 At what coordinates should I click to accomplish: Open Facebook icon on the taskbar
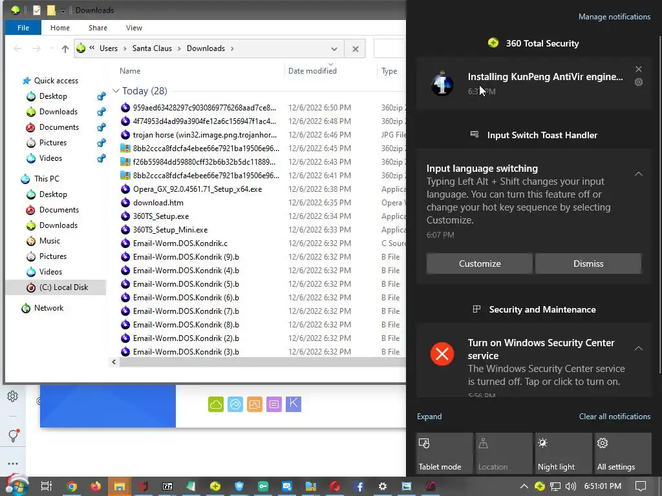click(x=359, y=486)
